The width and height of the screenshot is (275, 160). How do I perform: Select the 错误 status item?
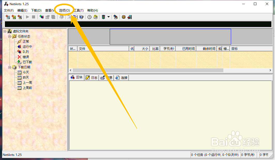(26, 57)
